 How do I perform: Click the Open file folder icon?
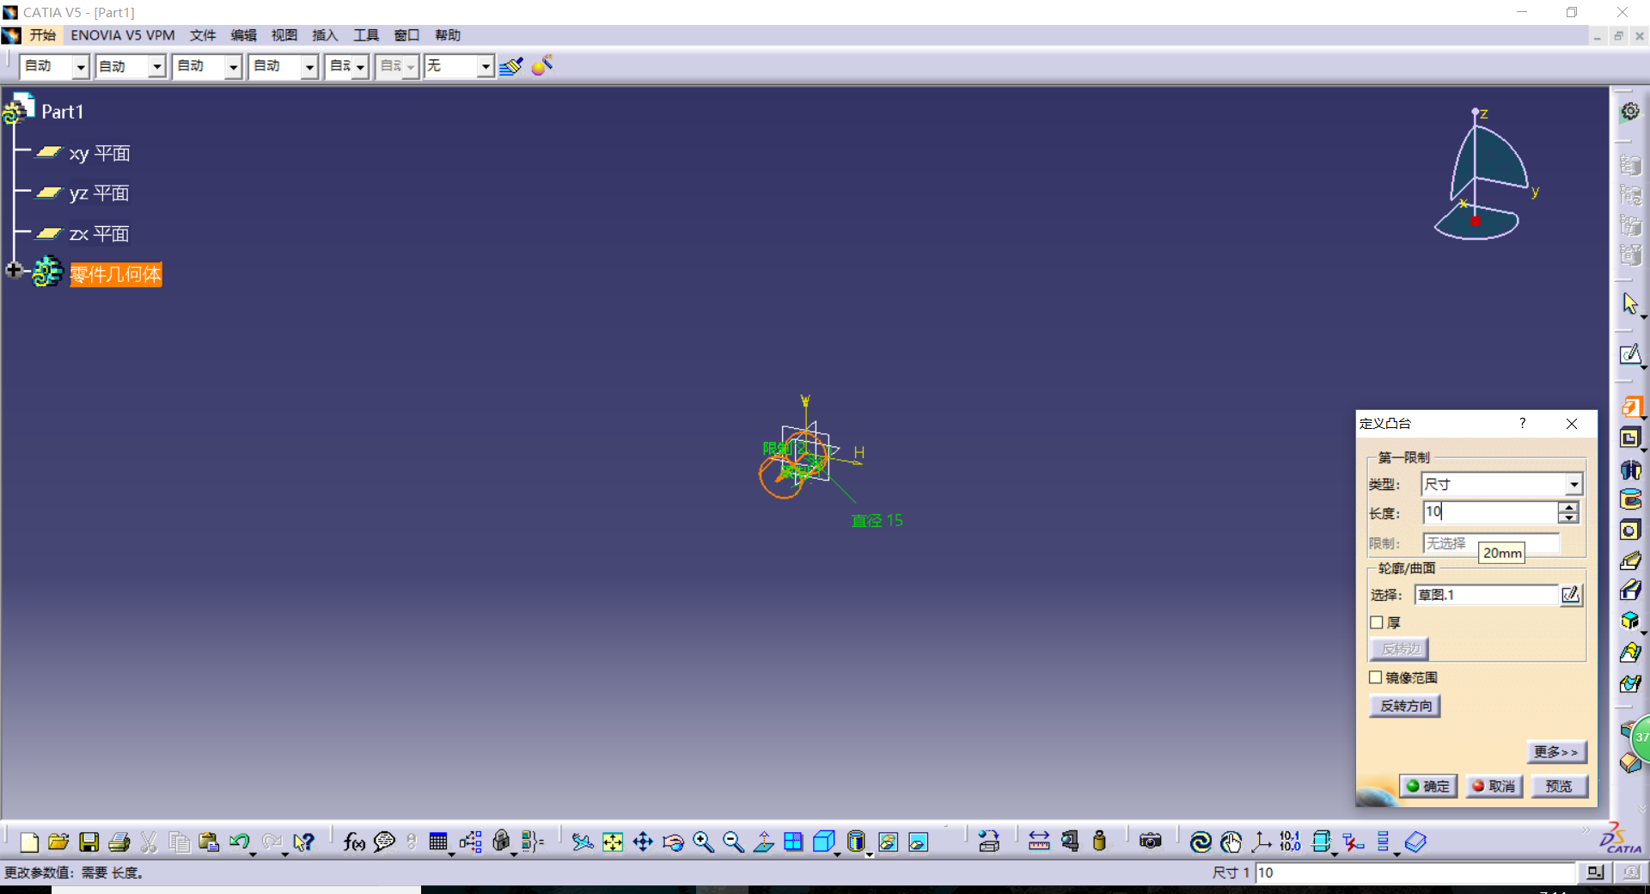[x=58, y=842]
